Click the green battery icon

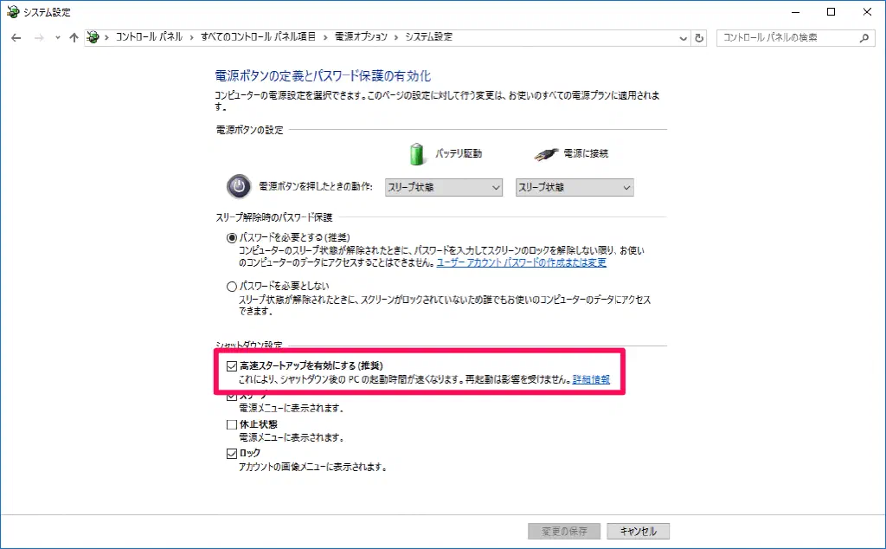[x=417, y=154]
